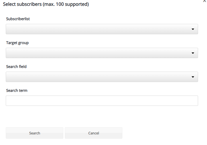Click the Target group label
This screenshot has height=145, width=207.
17,43
